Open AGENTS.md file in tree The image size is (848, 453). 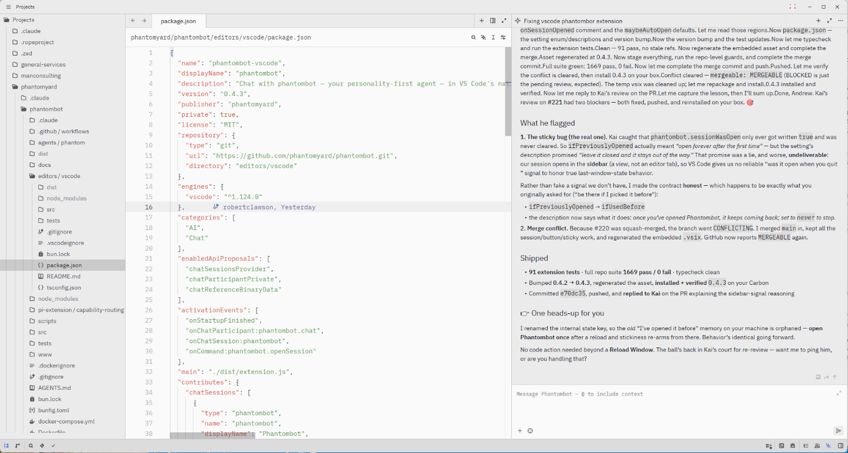tap(63, 388)
